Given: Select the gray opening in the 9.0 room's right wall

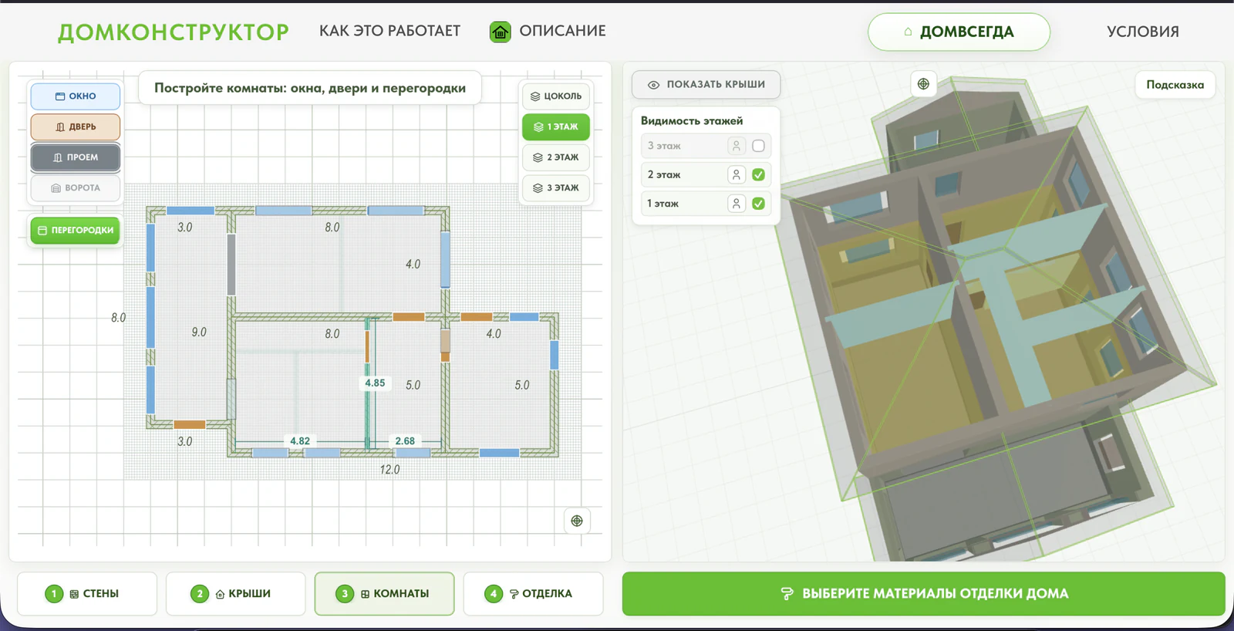Looking at the screenshot, I should coord(231,264).
